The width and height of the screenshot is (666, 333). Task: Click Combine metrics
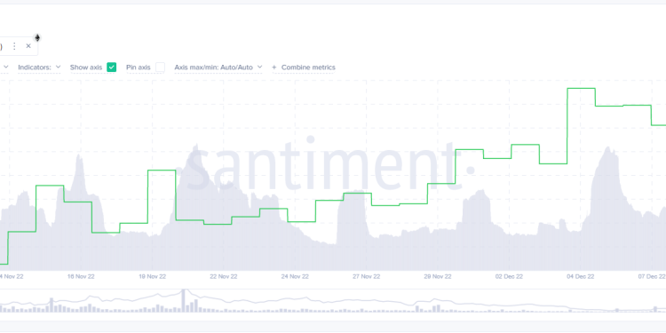308,67
